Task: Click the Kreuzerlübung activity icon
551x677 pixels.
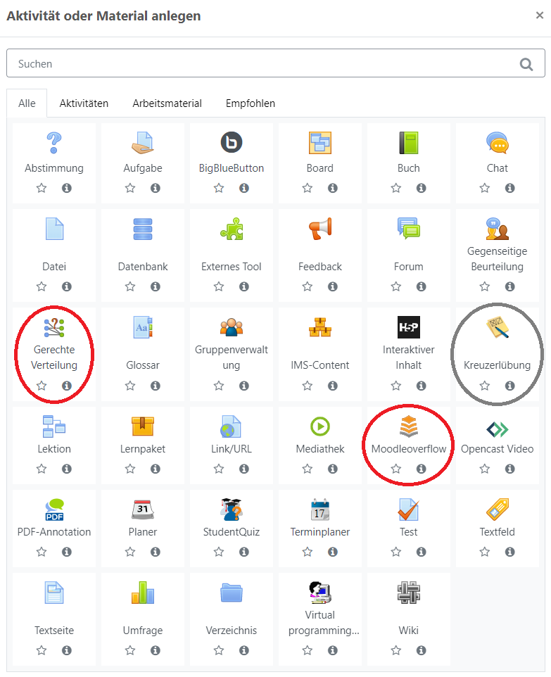Action: [497, 327]
